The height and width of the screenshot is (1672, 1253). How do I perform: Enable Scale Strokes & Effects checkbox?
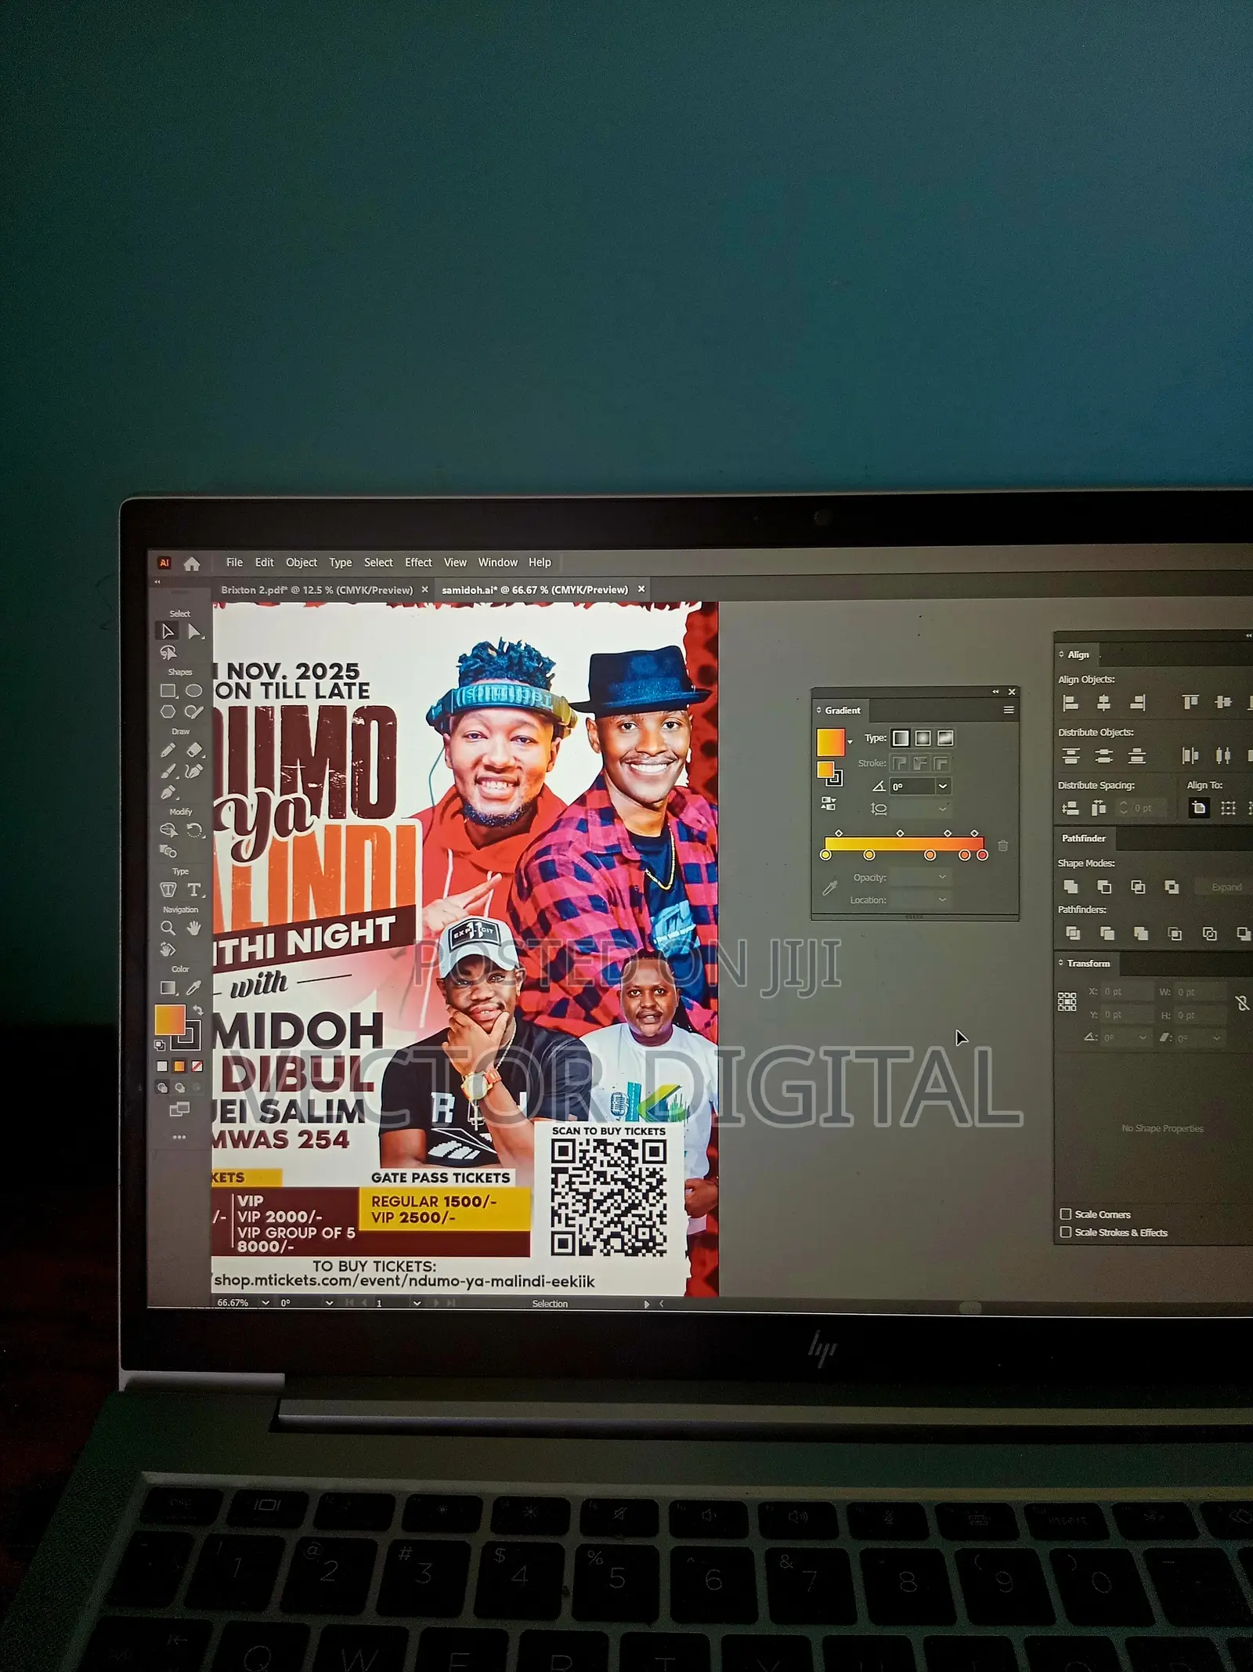tap(1066, 1232)
